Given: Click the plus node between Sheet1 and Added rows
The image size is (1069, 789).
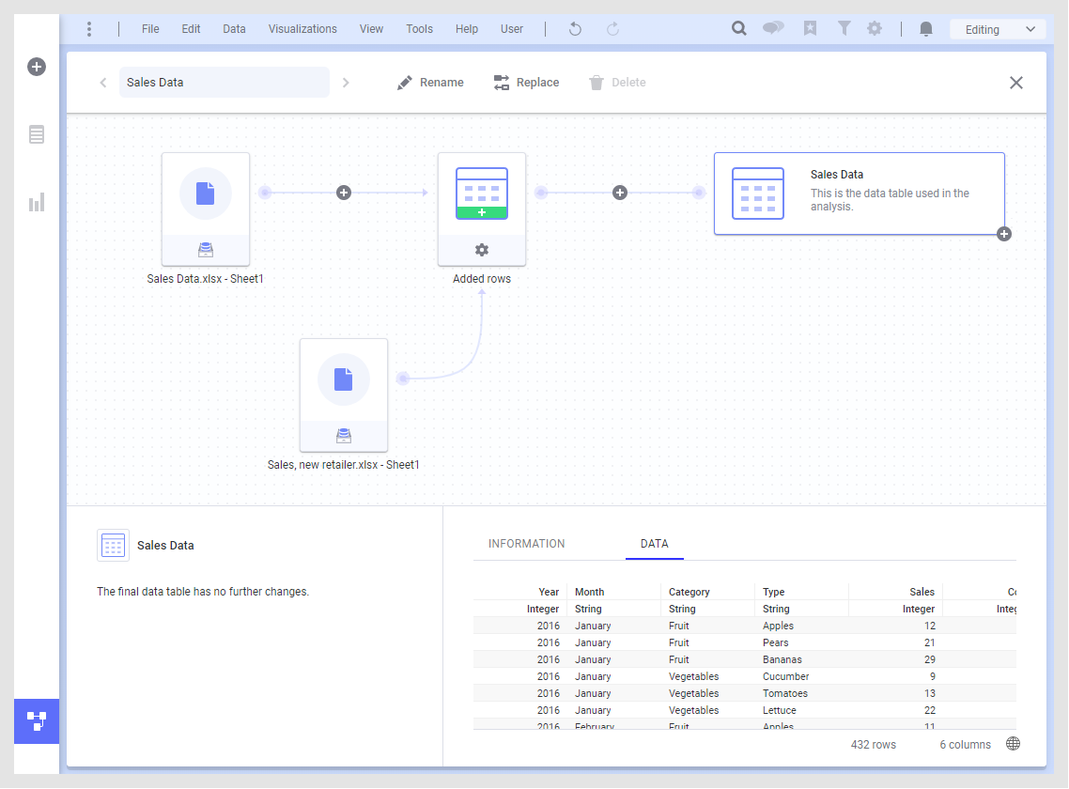Looking at the screenshot, I should 343,192.
